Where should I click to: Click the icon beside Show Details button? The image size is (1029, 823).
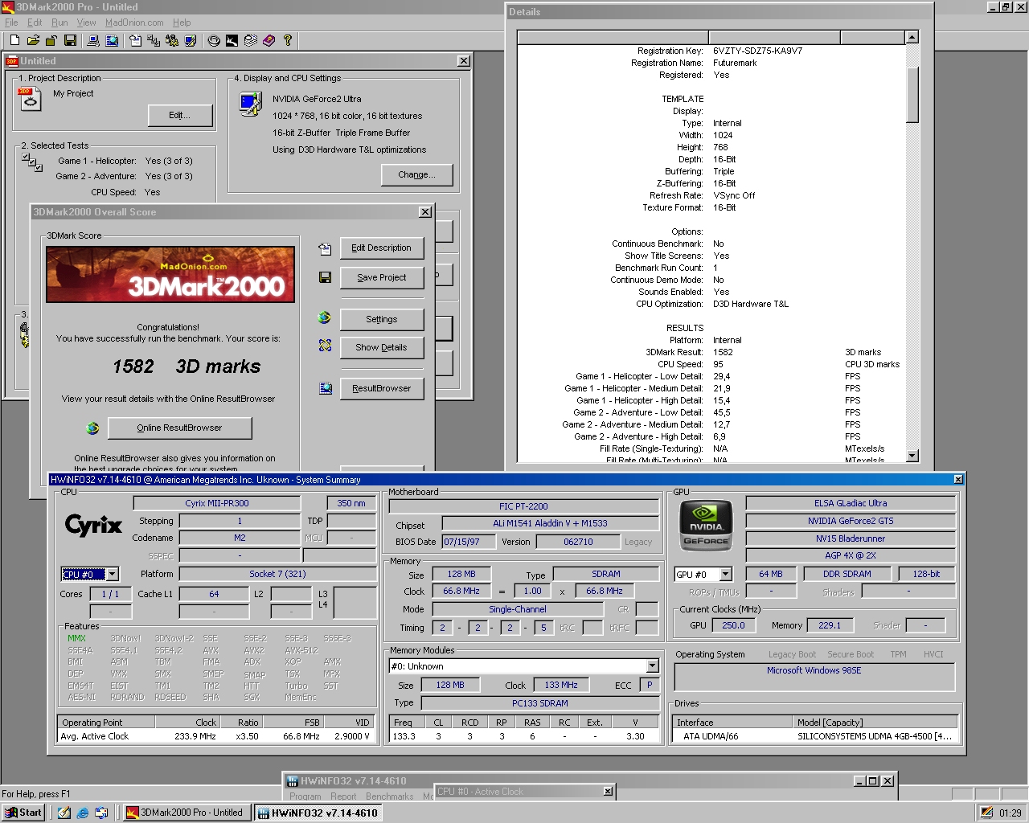(325, 346)
